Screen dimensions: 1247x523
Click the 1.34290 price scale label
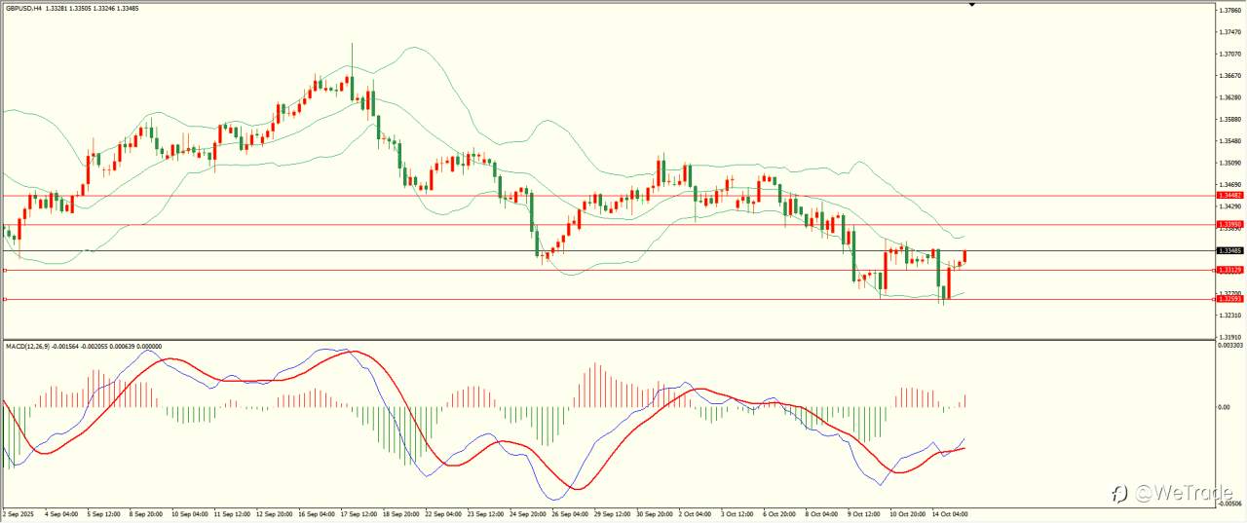click(x=1229, y=206)
